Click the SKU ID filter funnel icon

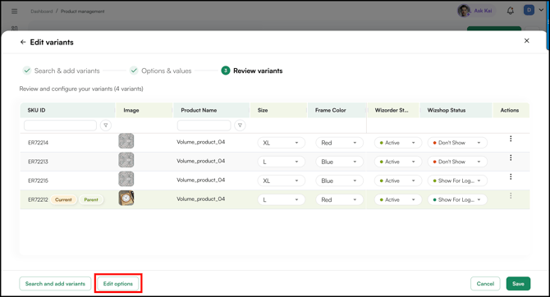(x=106, y=126)
